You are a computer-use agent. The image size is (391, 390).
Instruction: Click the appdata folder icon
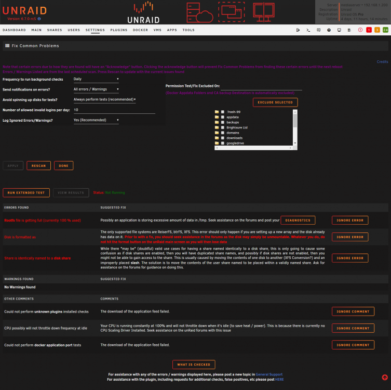click(217, 117)
